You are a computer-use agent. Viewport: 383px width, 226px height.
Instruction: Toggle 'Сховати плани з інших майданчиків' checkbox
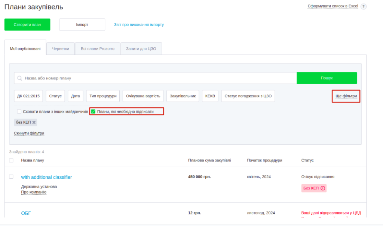coord(19,112)
